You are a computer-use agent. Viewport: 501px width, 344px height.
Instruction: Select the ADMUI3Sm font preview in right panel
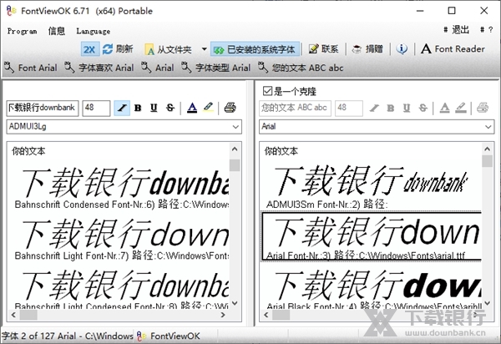pyautogui.click(x=371, y=186)
